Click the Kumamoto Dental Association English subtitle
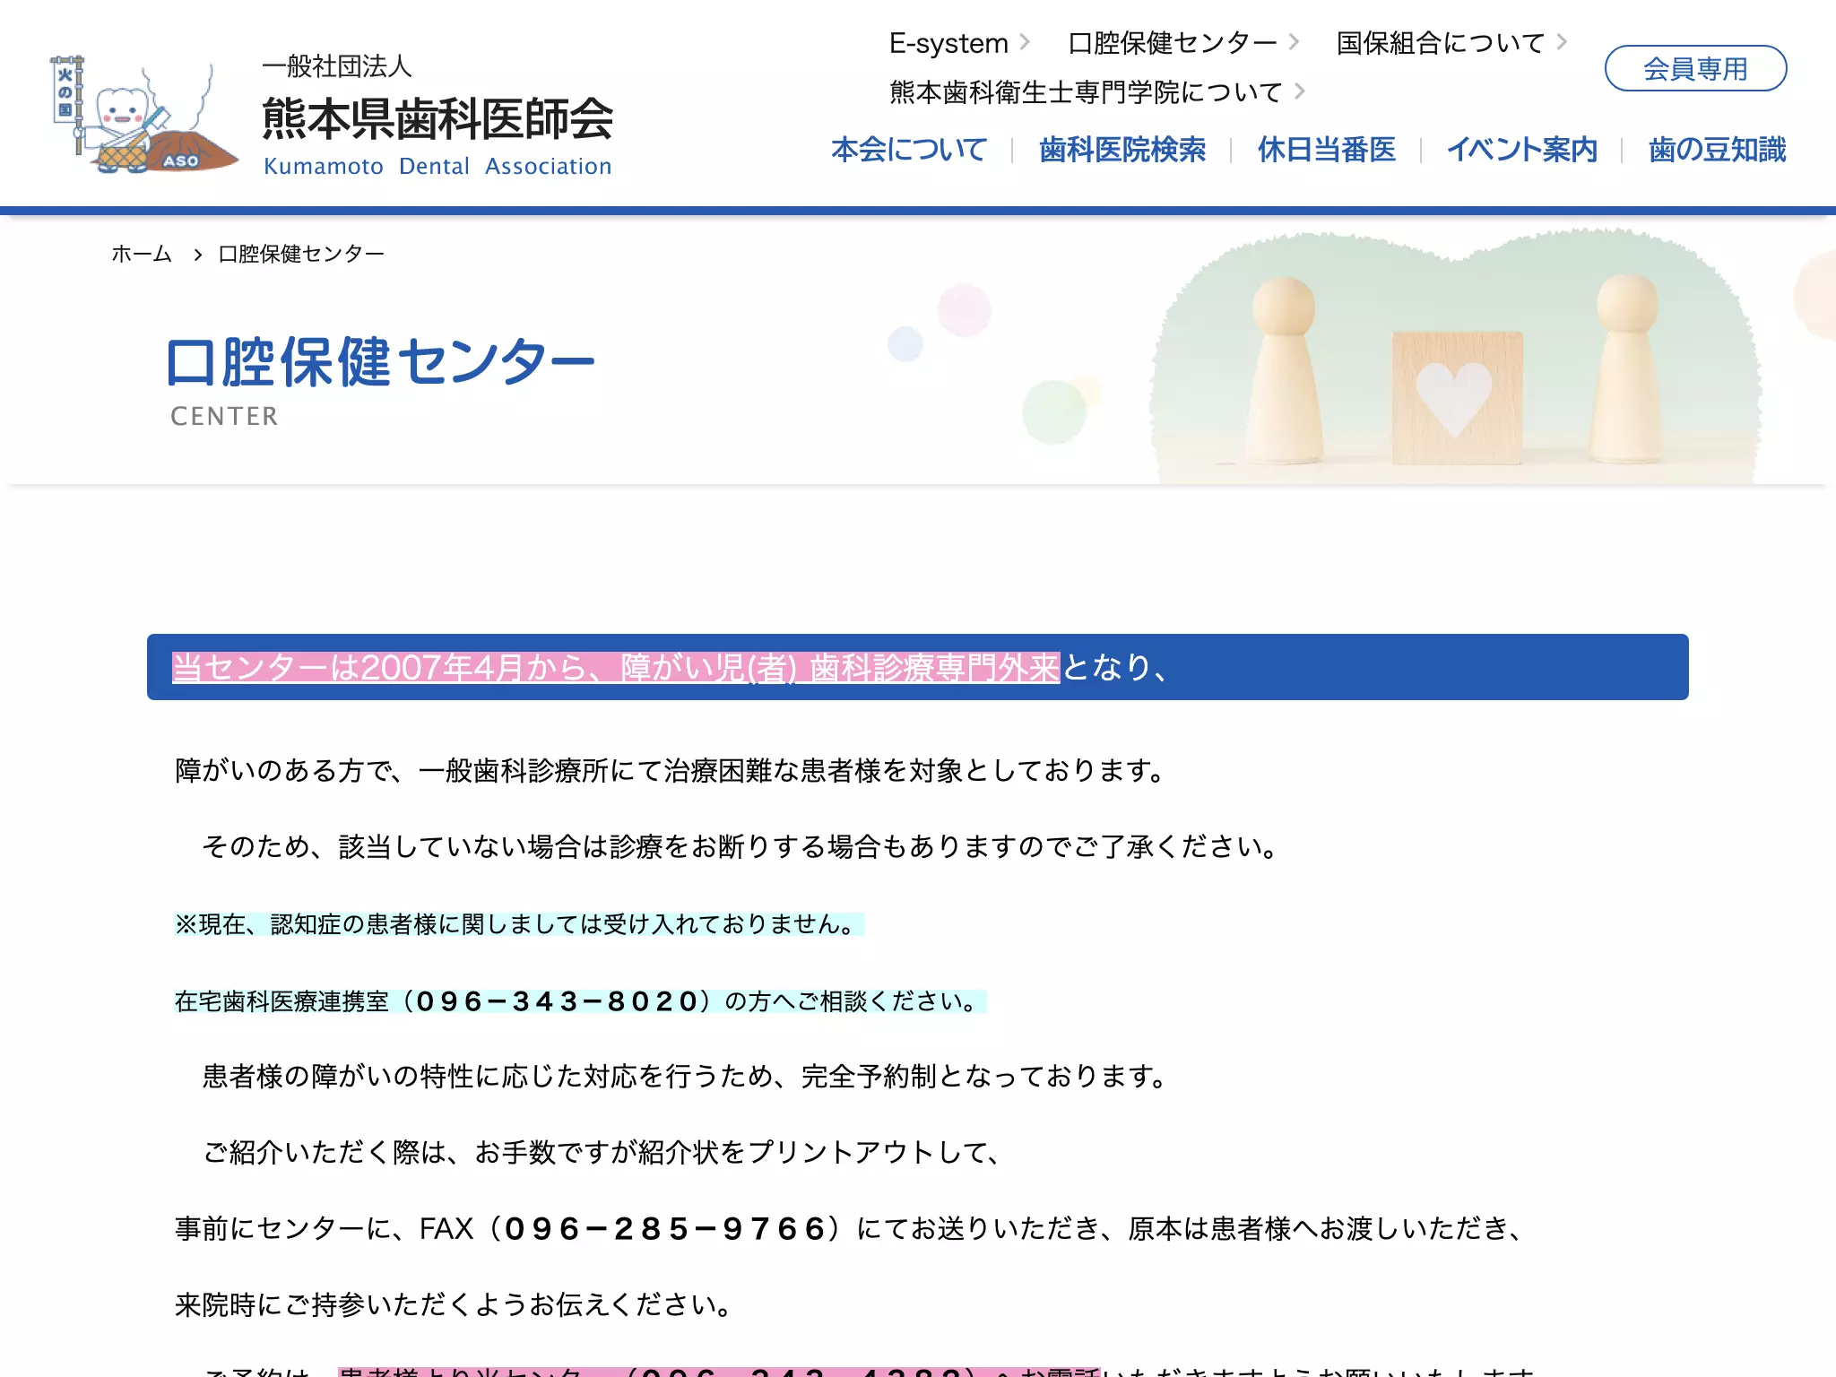The width and height of the screenshot is (1836, 1377). pos(437,166)
